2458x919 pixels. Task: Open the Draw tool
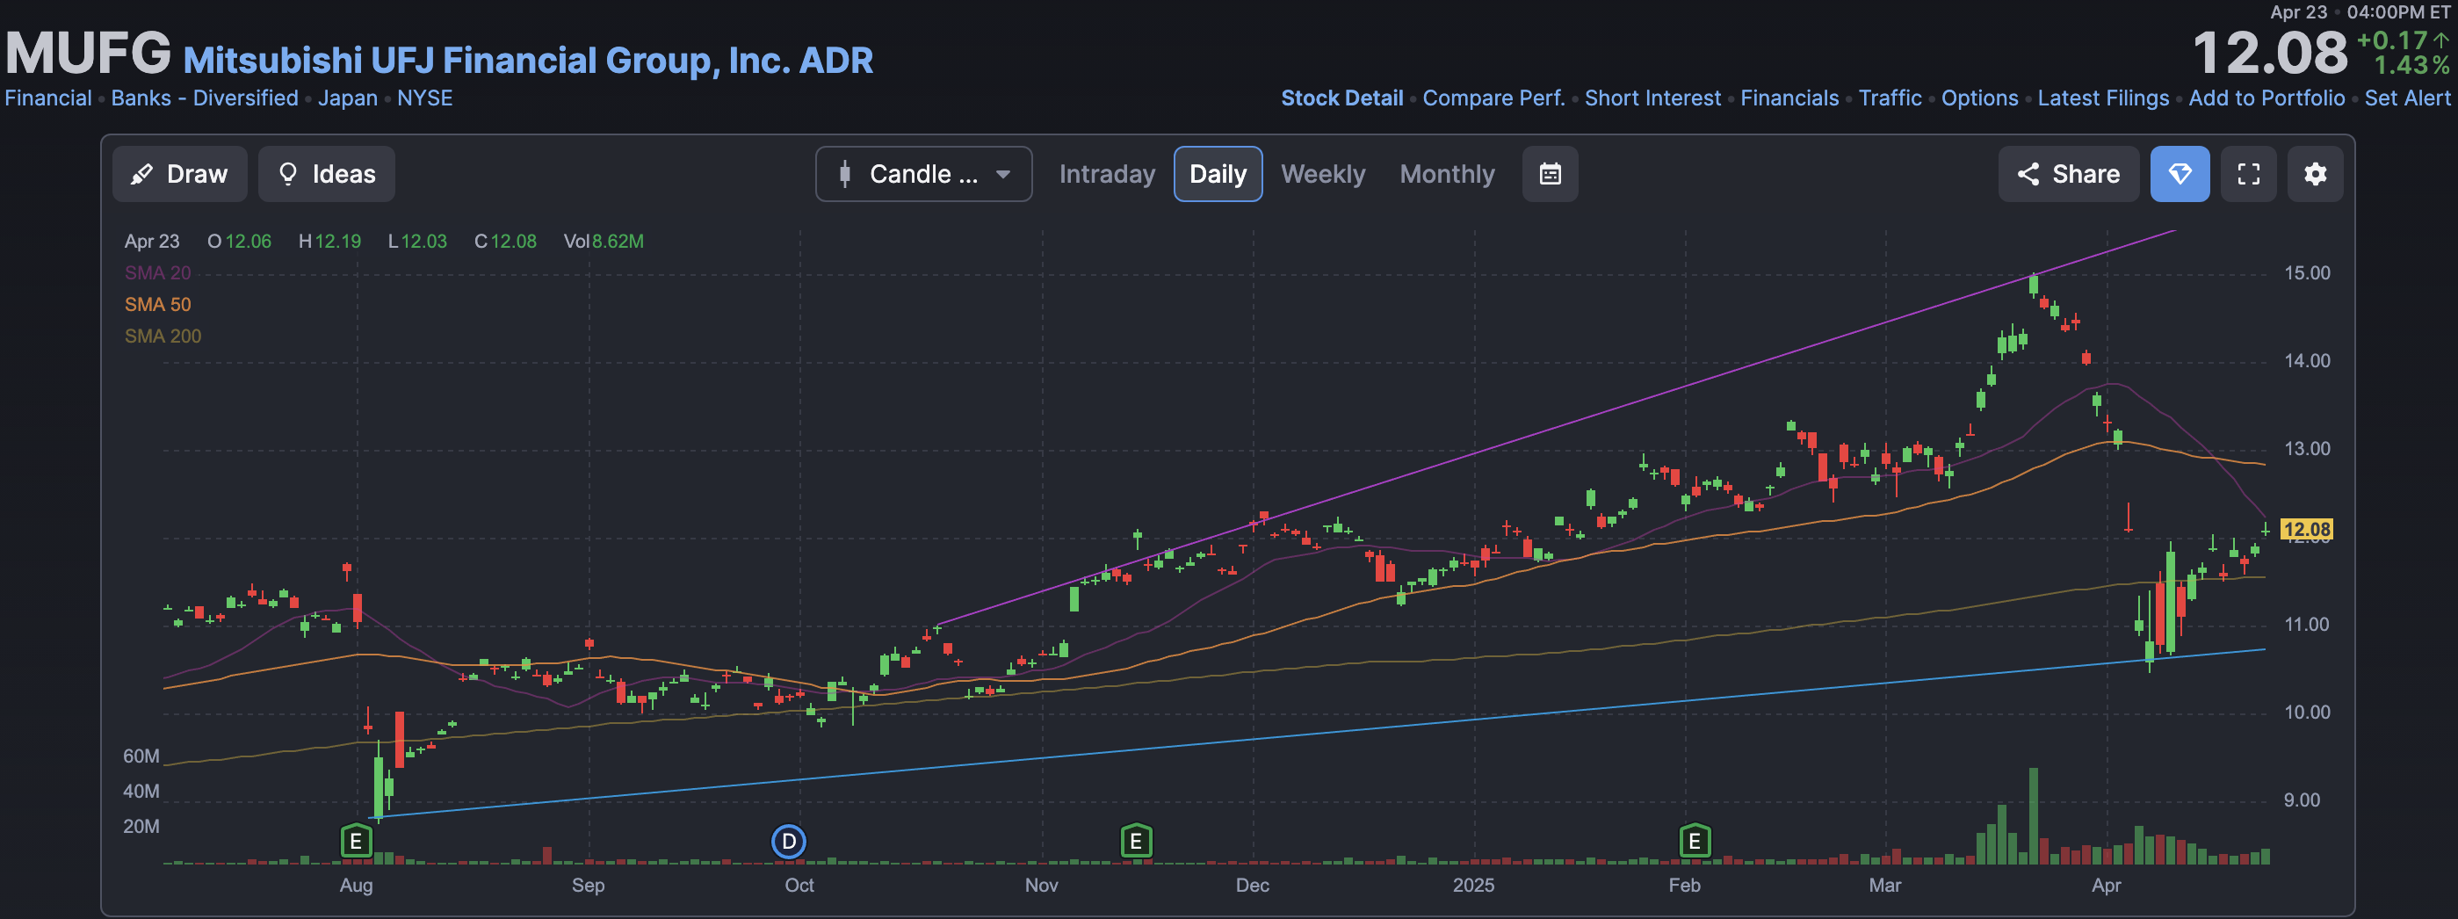pyautogui.click(x=179, y=174)
